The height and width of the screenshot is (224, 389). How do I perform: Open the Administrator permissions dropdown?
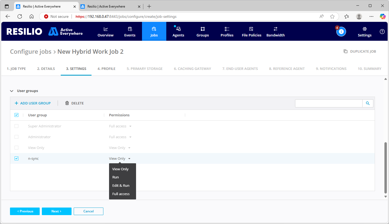120,137
